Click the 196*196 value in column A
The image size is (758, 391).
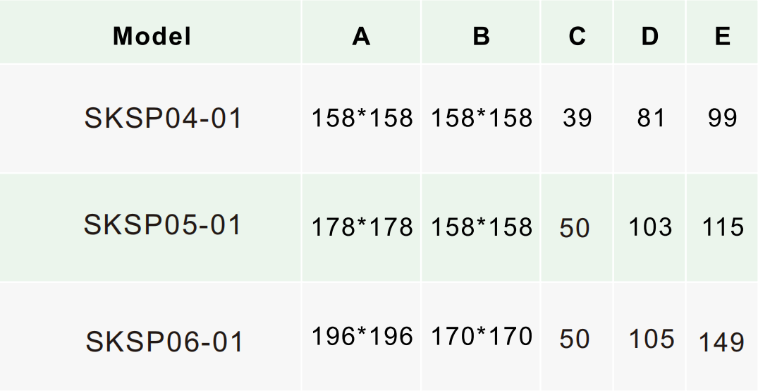(362, 337)
